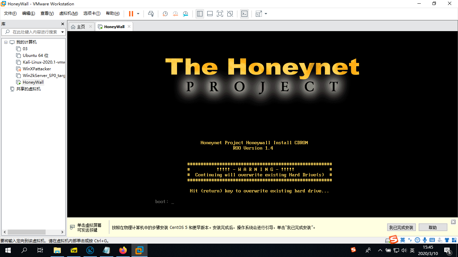Open the notification center
Image resolution: width=458 pixels, height=257 pixels.
[448, 250]
